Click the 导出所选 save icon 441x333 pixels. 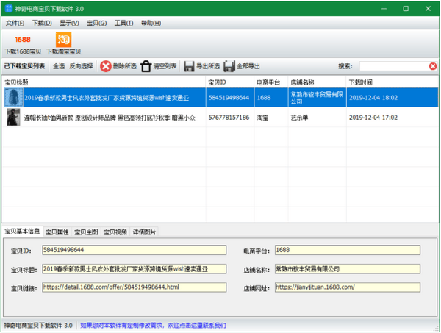tap(189, 66)
